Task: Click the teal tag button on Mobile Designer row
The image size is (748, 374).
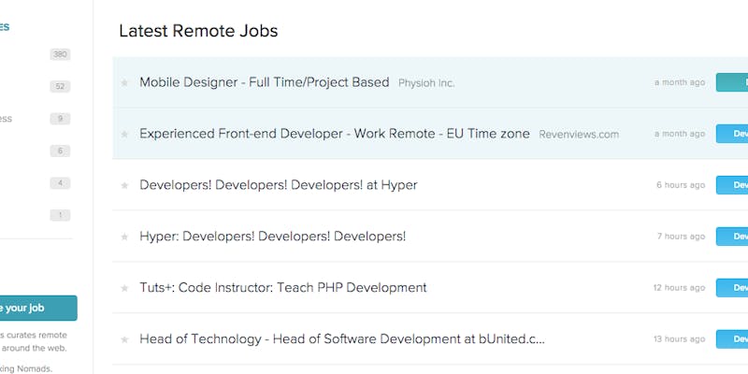Action: [732, 82]
